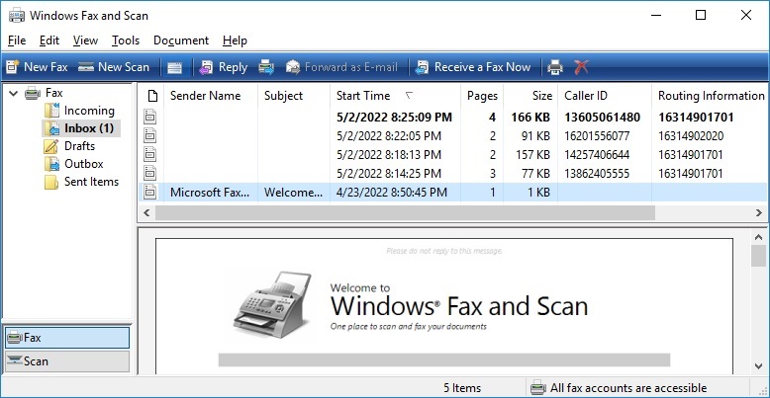
Task: Click caller ID 14257406644
Action: click(597, 155)
